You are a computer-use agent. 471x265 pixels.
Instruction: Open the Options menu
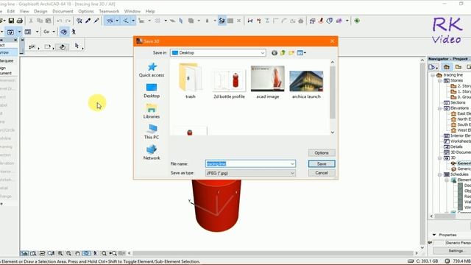click(86, 11)
